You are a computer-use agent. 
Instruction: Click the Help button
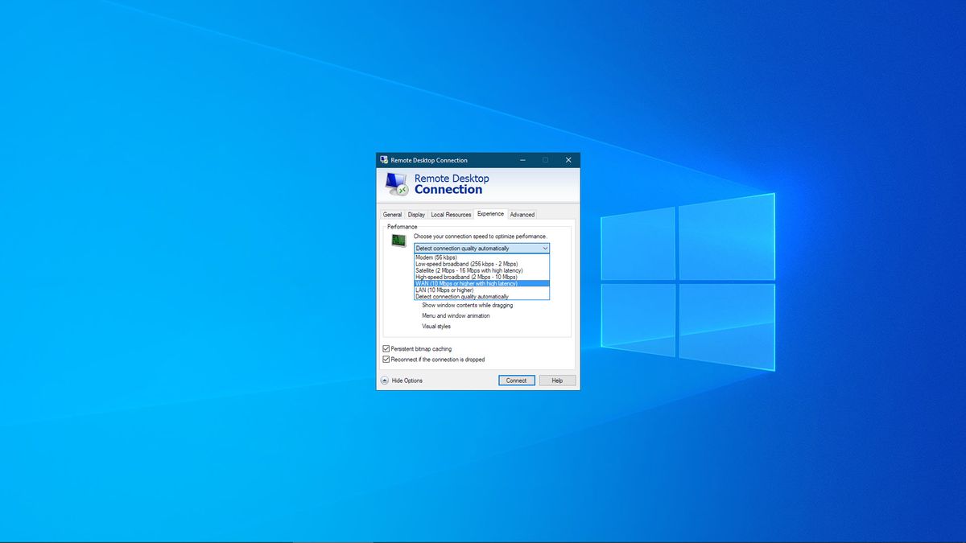click(557, 380)
